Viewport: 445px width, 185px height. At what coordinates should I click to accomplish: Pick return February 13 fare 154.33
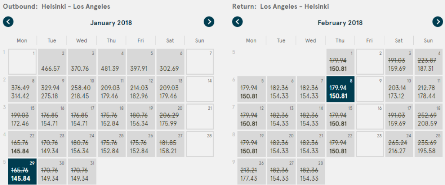[x=281, y=117]
